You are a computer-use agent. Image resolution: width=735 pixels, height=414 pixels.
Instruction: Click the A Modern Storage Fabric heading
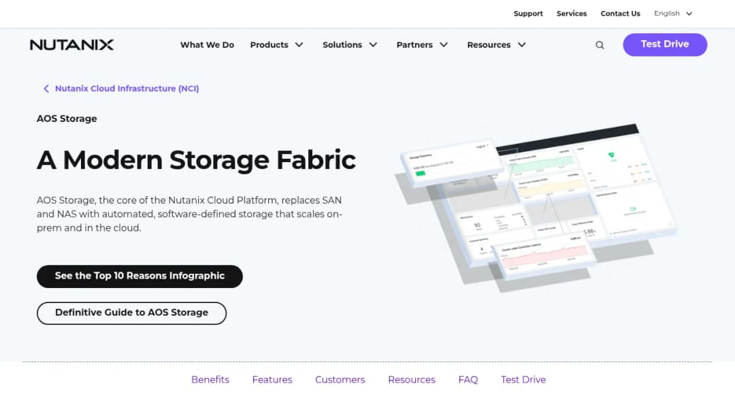pos(197,160)
